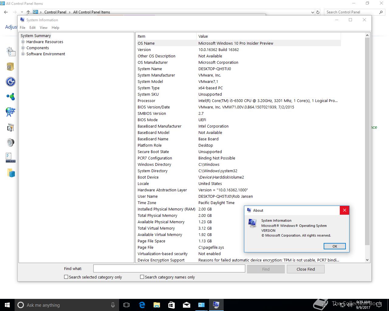Open the Help menu
Viewport: 389px width, 311px height.
55,28
